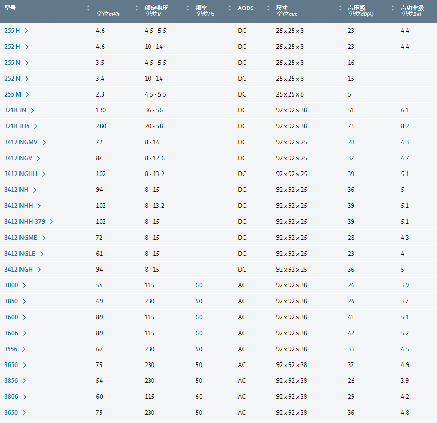Click the 声压级 column header

tap(356, 8)
